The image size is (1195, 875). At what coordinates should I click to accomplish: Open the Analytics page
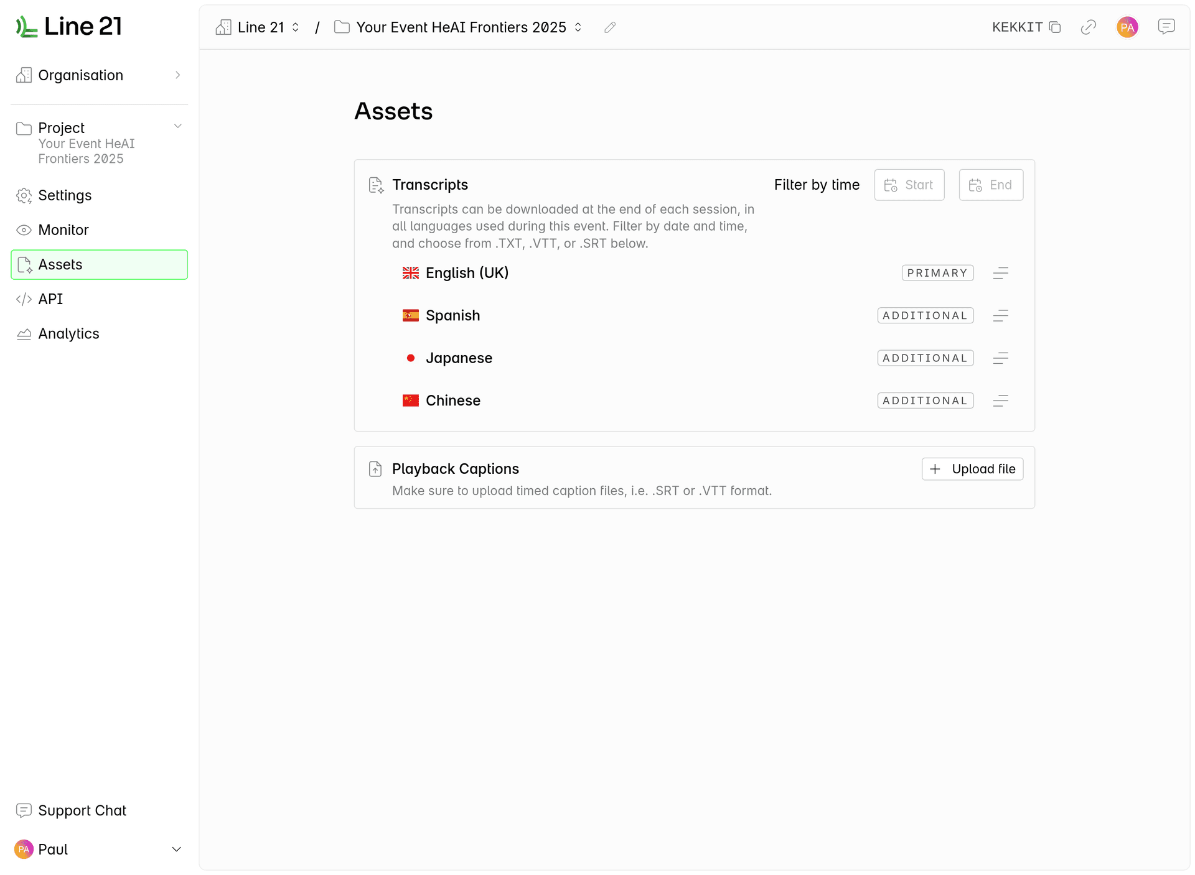pos(99,333)
